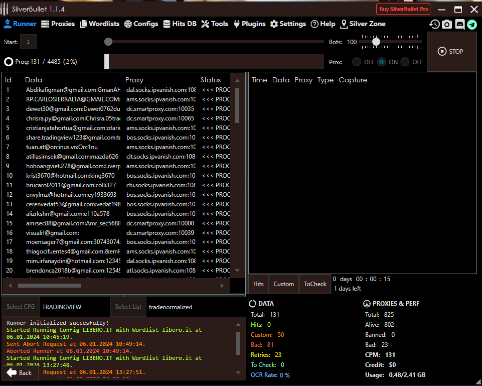Click the log panel's up scroll arrow
This screenshot has width=482, height=386.
(x=238, y=324)
